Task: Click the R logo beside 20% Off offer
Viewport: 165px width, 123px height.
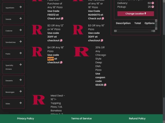Action: 81,52
